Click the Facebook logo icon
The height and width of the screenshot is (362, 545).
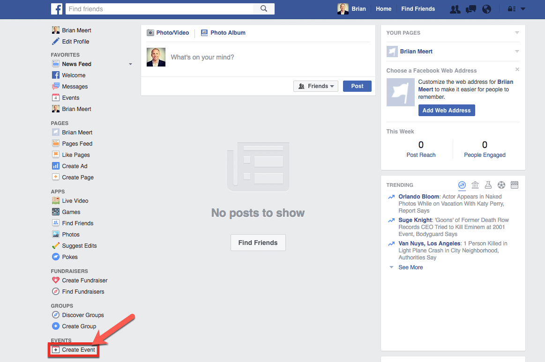57,9
